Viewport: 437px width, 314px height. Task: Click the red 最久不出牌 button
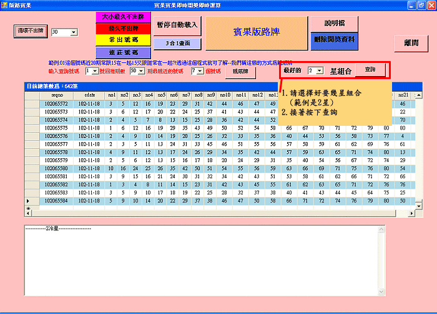pos(122,28)
